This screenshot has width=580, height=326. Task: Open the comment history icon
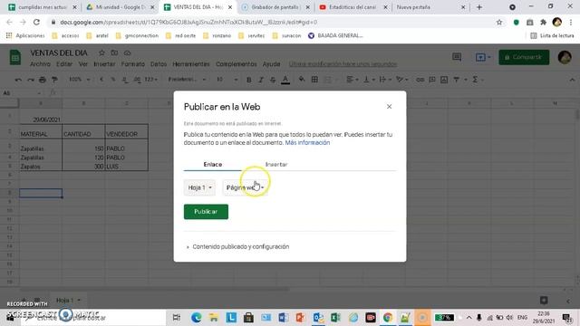(457, 57)
